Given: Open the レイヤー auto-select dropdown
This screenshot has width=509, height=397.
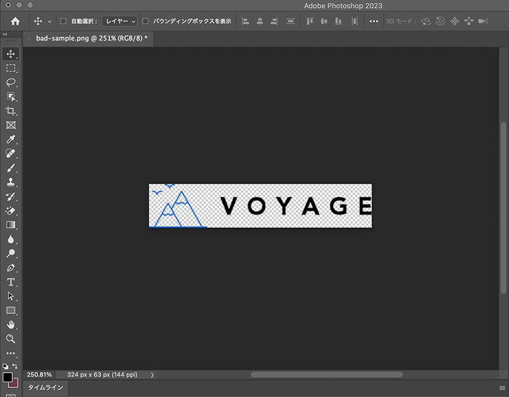Looking at the screenshot, I should pyautogui.click(x=120, y=21).
